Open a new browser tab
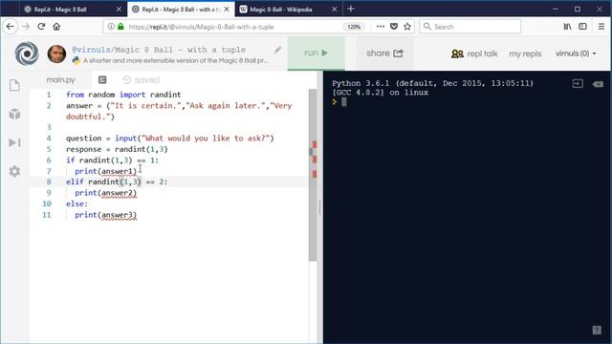Viewport: 612px width, 344px height. [x=351, y=9]
